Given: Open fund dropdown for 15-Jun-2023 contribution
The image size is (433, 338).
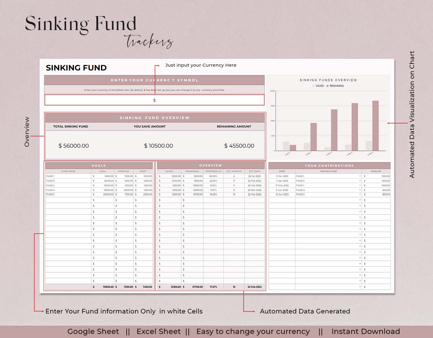Looking at the screenshot, I should pos(360,194).
